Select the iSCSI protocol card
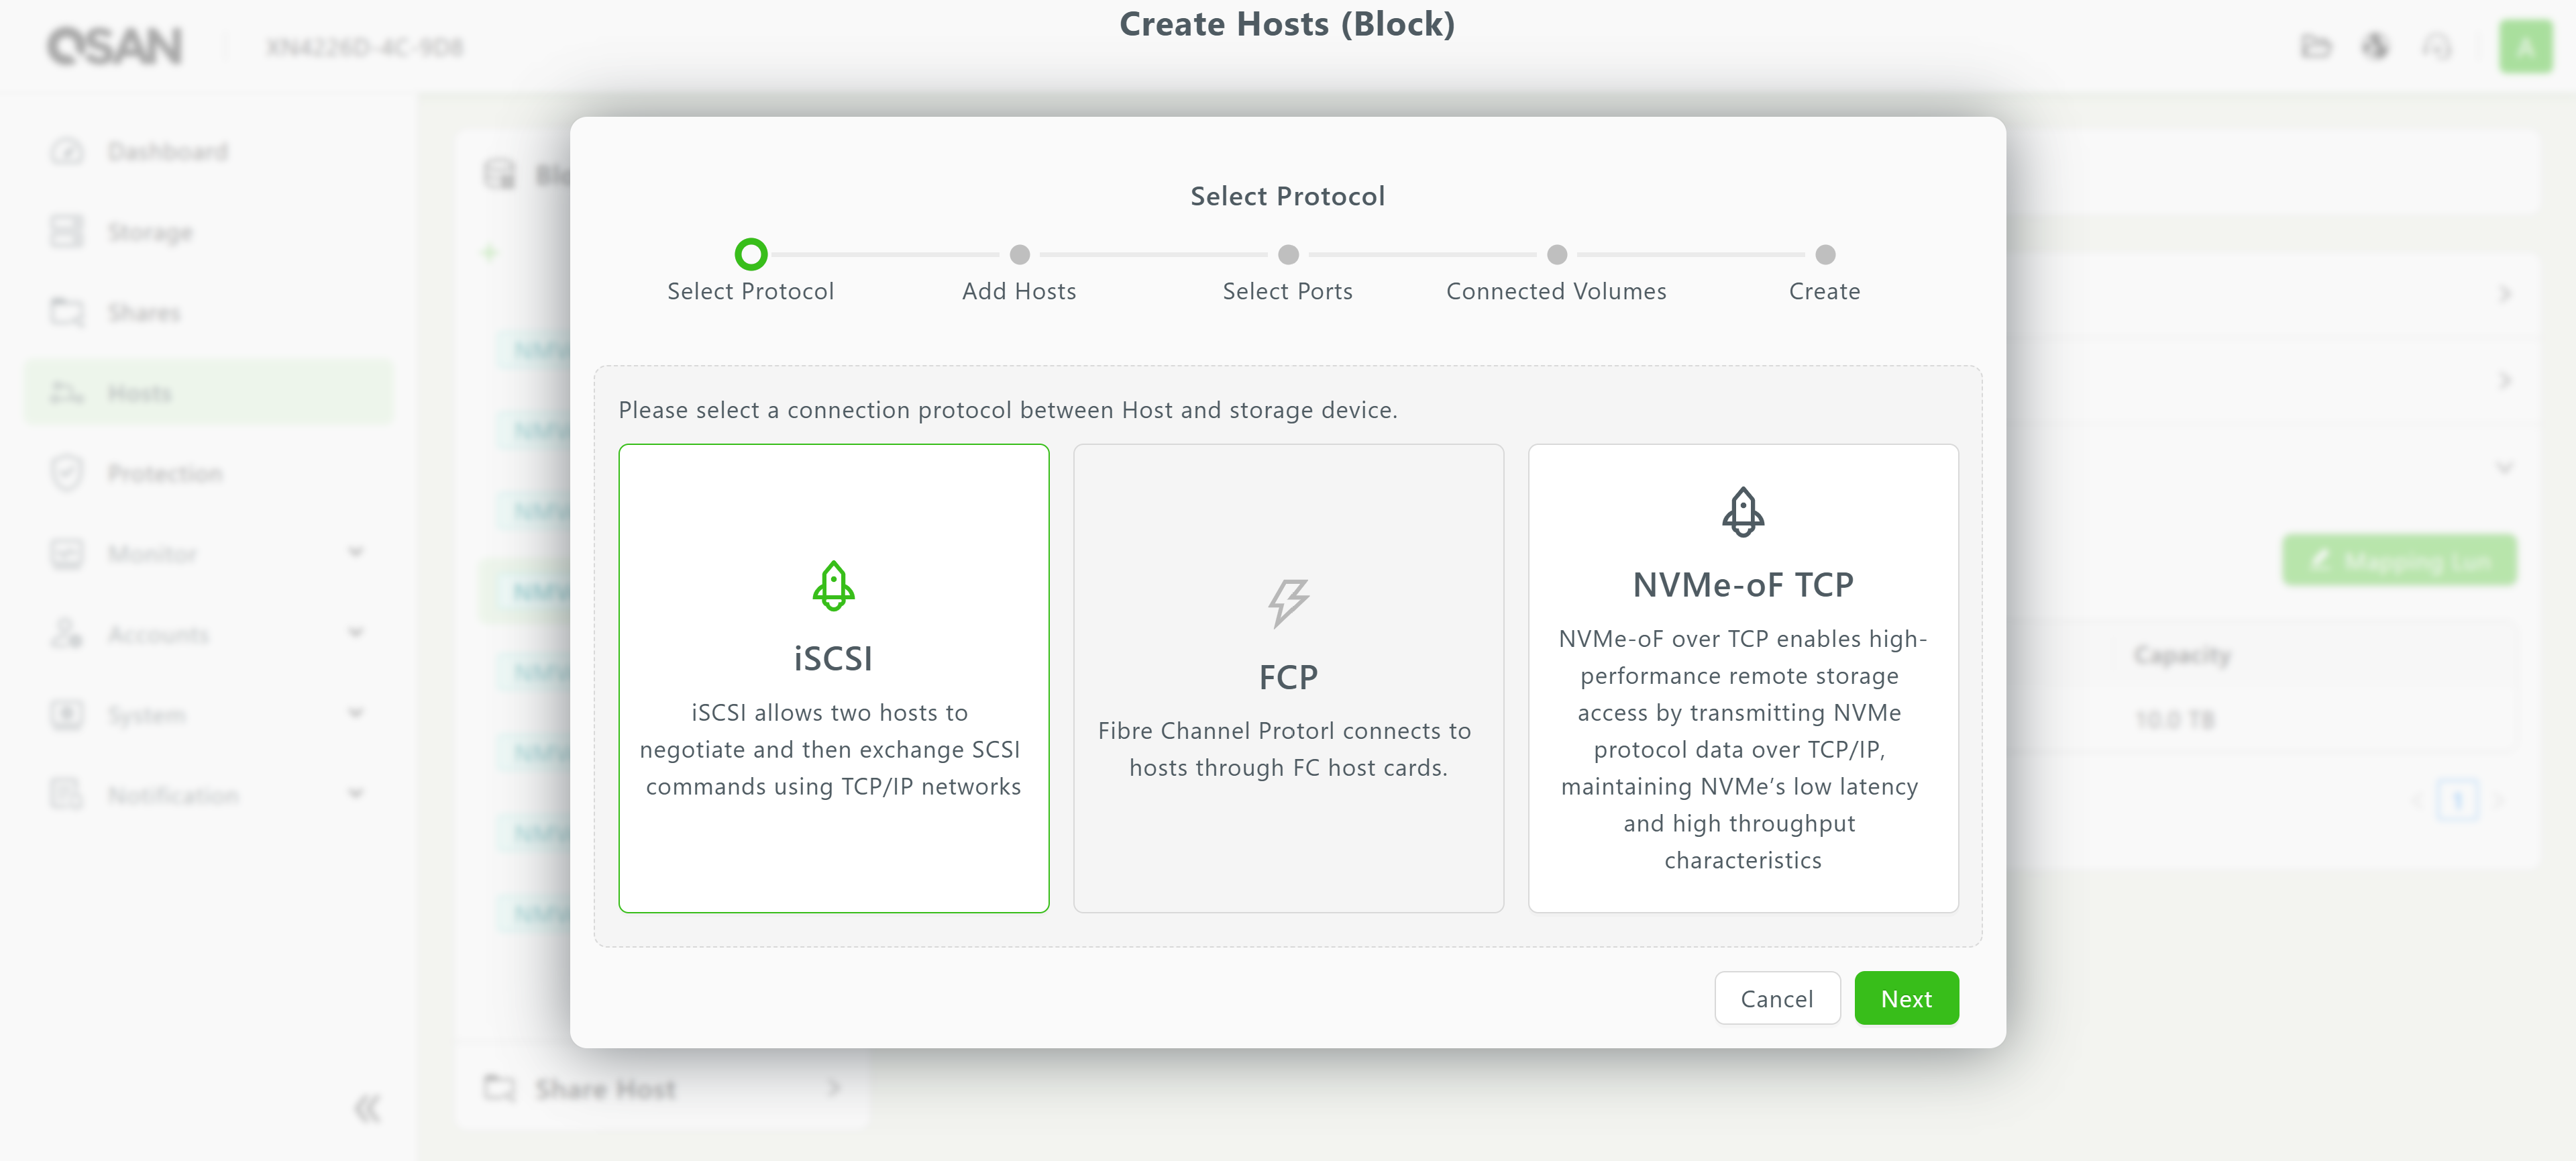Viewport: 2576px width, 1161px height. point(833,678)
